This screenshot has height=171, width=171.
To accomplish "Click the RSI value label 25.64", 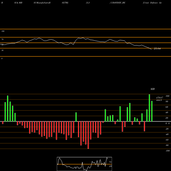I will pos(157,49).
